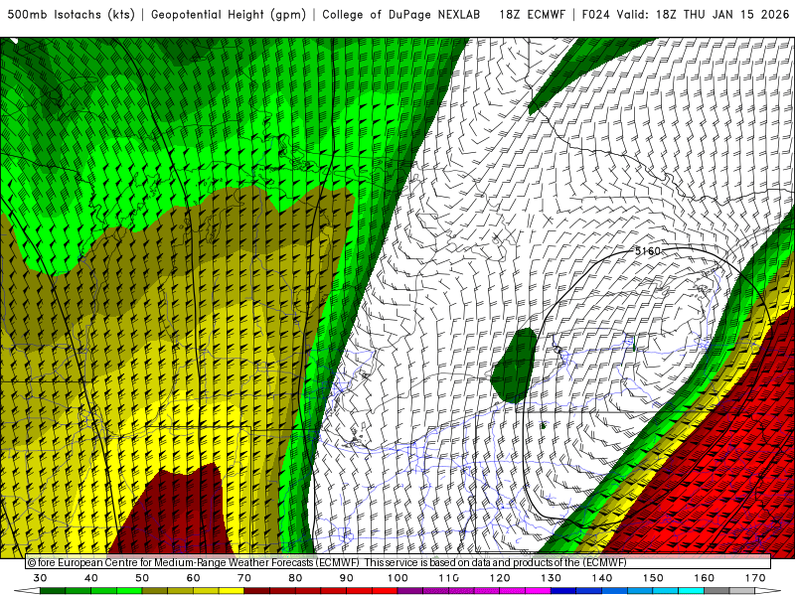795x596 pixels.
Task: Click the 160 knot colorbar label
Action: (x=705, y=578)
